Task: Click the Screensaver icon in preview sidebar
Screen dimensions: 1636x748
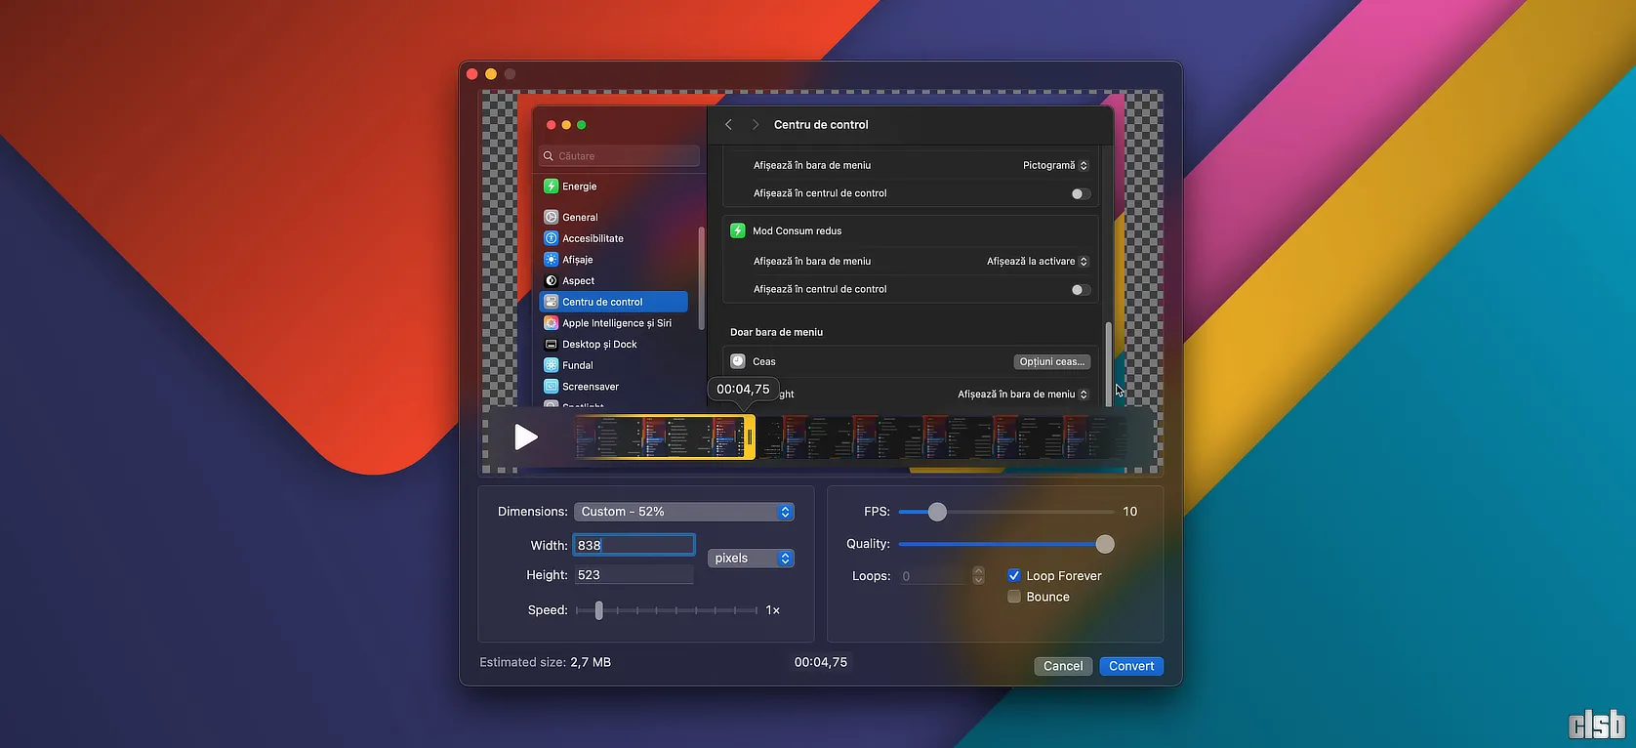Action: [x=552, y=387]
